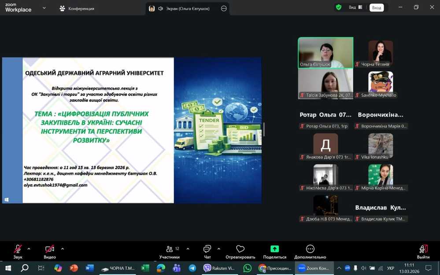Expand the arrow next to Participants
The height and width of the screenshot is (275, 440).
[x=188, y=249]
